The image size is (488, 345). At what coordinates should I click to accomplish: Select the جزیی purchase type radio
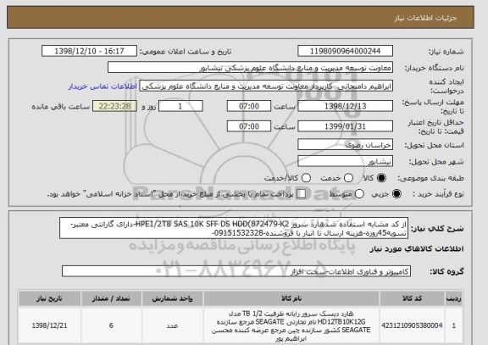tap(396, 194)
